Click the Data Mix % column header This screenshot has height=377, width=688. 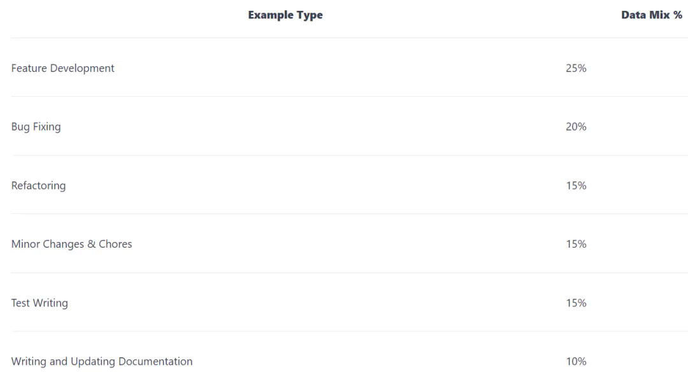point(651,15)
